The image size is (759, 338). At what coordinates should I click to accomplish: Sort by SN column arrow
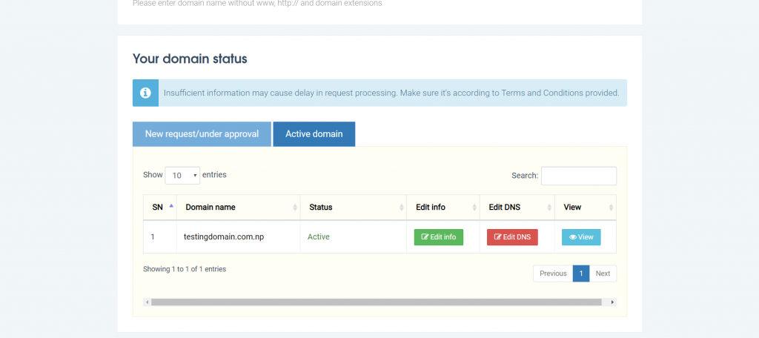[171, 205]
